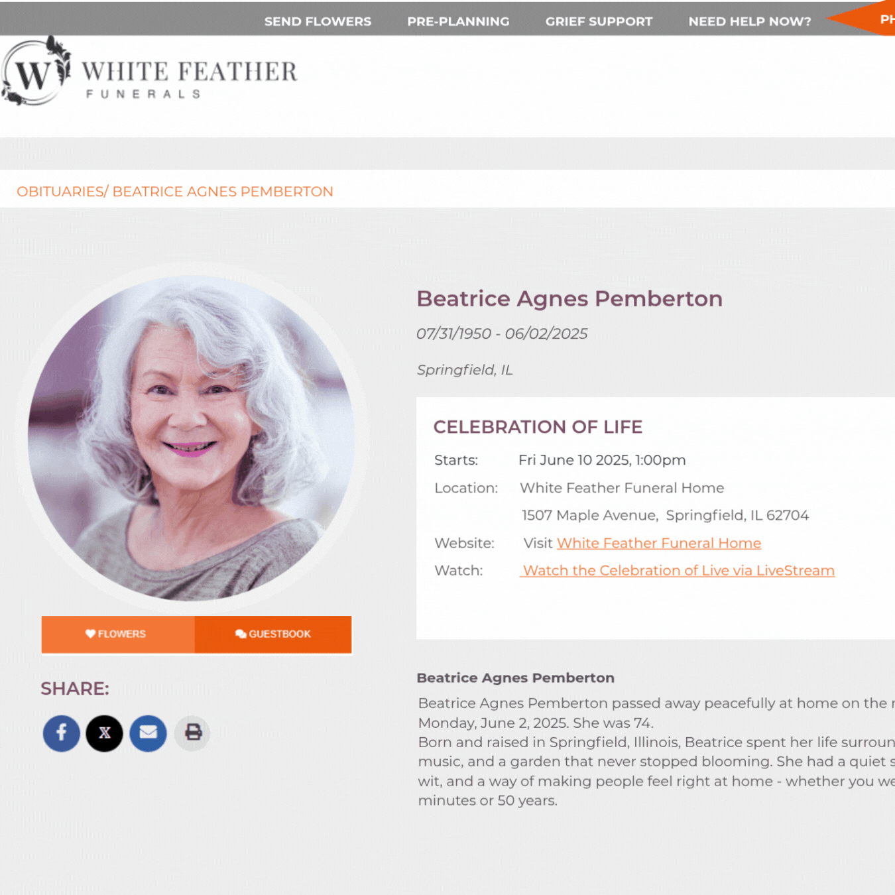Share obituary on X

pyautogui.click(x=105, y=733)
